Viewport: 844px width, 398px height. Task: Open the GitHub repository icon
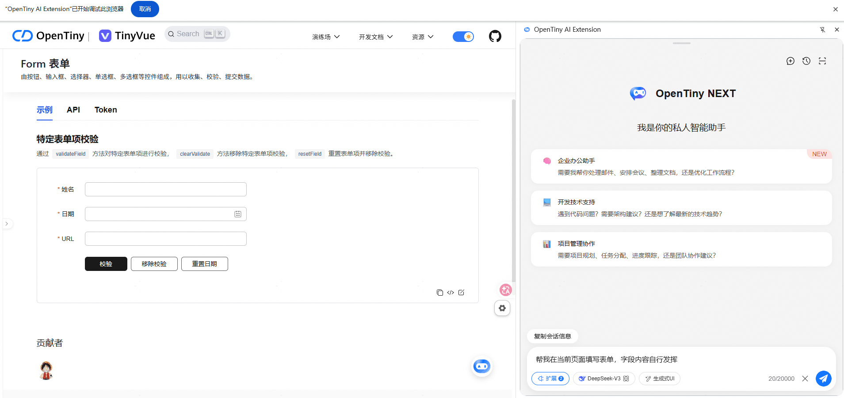click(x=495, y=36)
